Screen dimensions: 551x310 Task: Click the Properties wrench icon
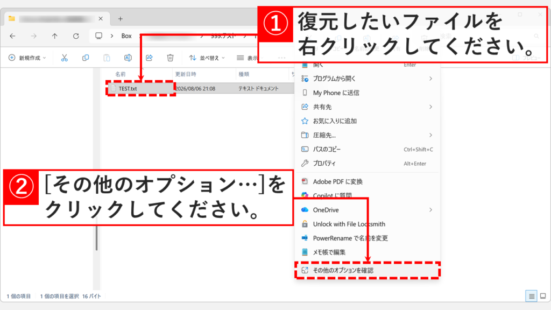pos(305,164)
